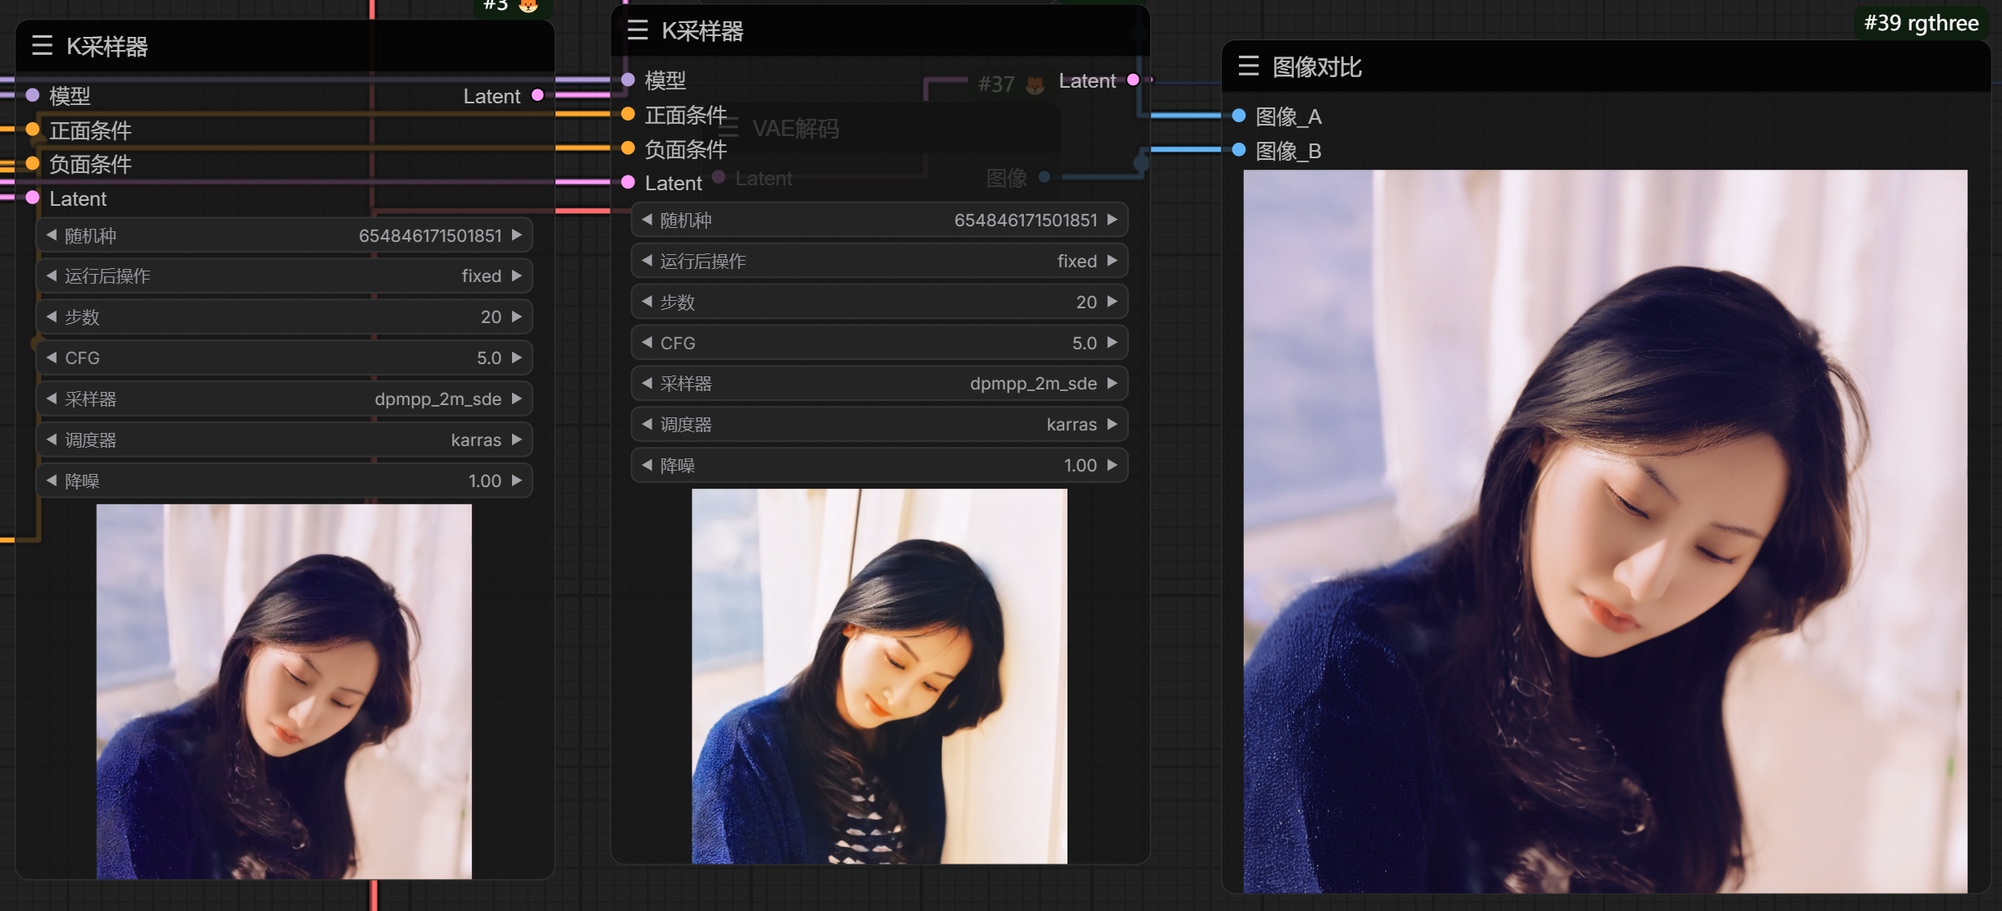2002x911 pixels.
Task: Increase CFG with right arrow, middle K采样器
Action: pyautogui.click(x=1113, y=343)
